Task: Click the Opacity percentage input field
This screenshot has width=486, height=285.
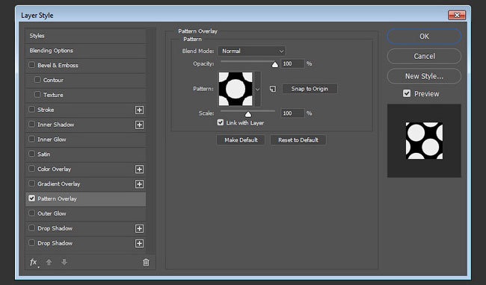Action: tap(292, 63)
